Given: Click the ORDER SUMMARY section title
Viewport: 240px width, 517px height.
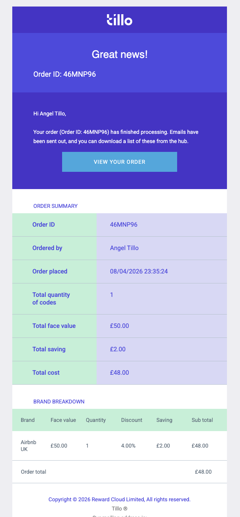Looking at the screenshot, I should 55,206.
